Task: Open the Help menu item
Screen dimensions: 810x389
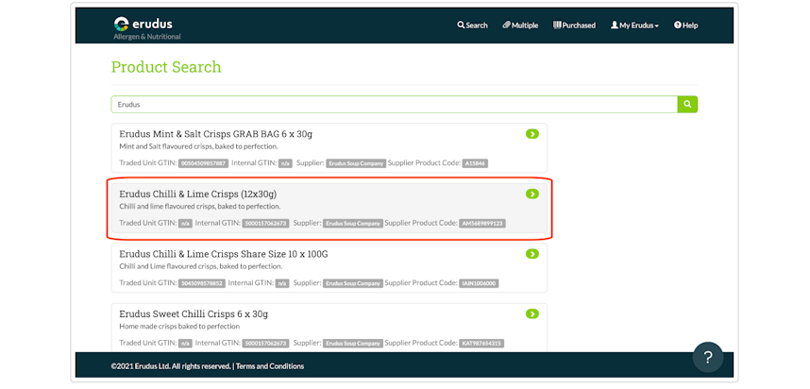Action: 686,25
